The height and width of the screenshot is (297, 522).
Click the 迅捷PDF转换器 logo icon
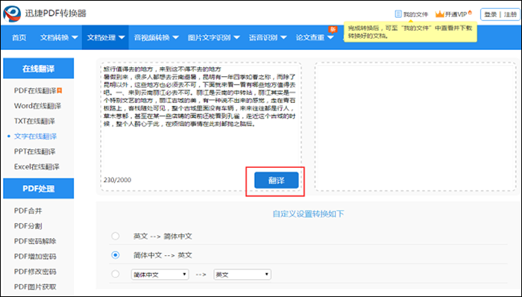point(12,13)
